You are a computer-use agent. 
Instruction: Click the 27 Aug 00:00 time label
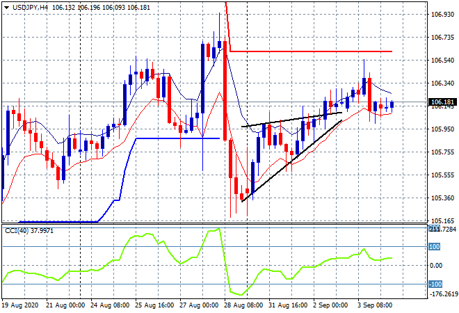coord(199,305)
